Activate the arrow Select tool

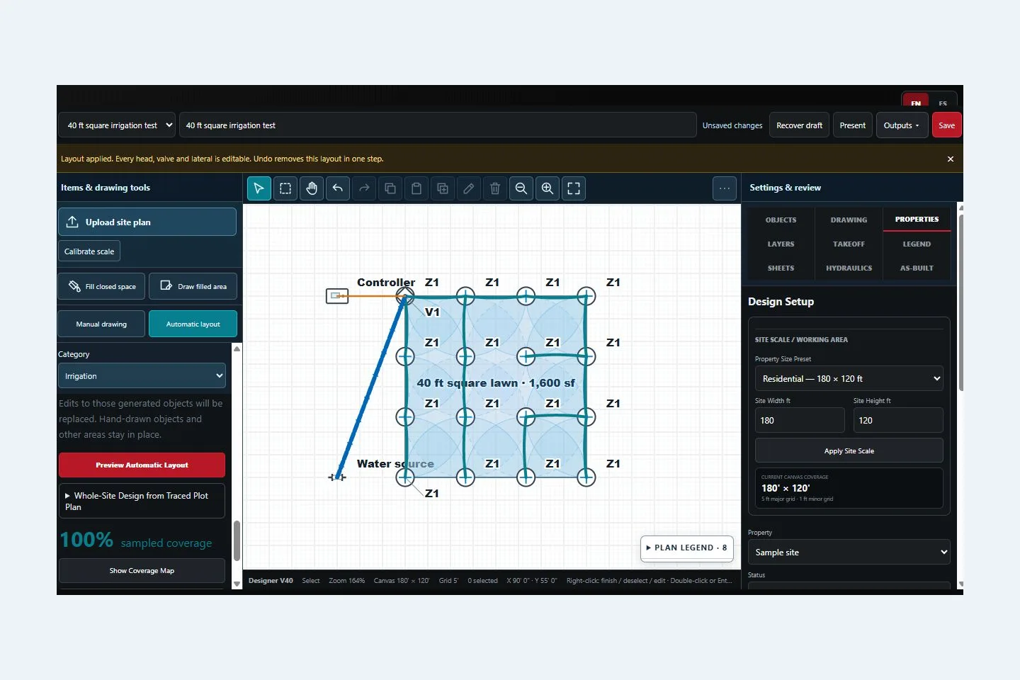[x=259, y=188]
